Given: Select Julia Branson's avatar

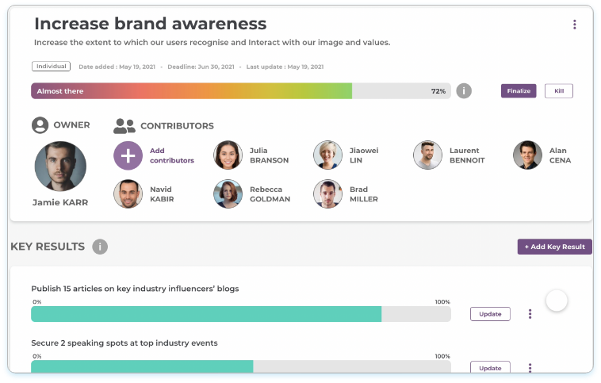Looking at the screenshot, I should 228,155.
